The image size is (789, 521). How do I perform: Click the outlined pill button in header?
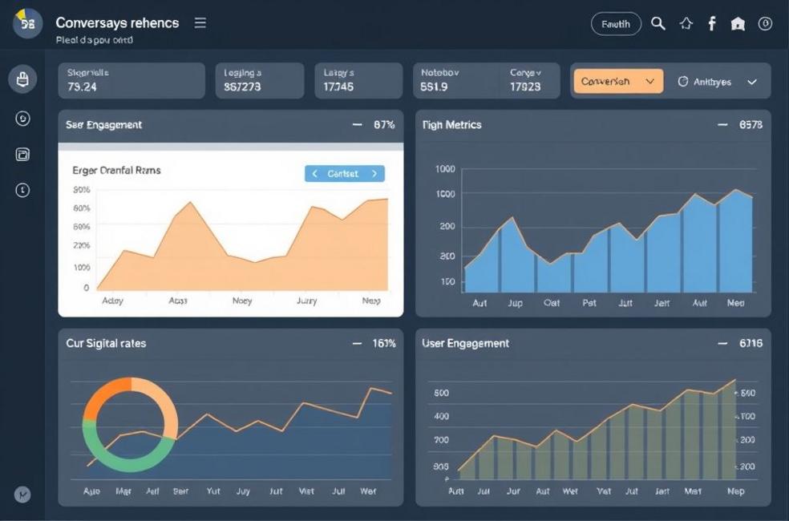pyautogui.click(x=616, y=24)
